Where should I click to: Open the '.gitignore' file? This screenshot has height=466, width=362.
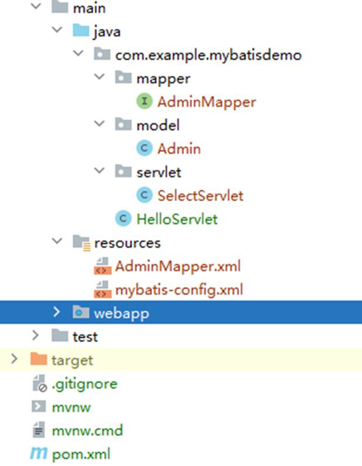pyautogui.click(x=85, y=384)
